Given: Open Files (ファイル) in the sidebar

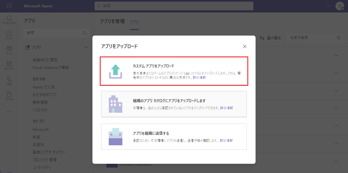Looking at the screenshot, I should point(9,96).
